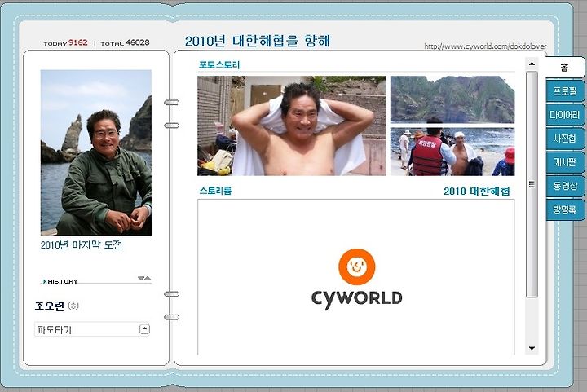Click the vertical scrollbar thumb
The width and height of the screenshot is (587, 392).
[x=532, y=184]
